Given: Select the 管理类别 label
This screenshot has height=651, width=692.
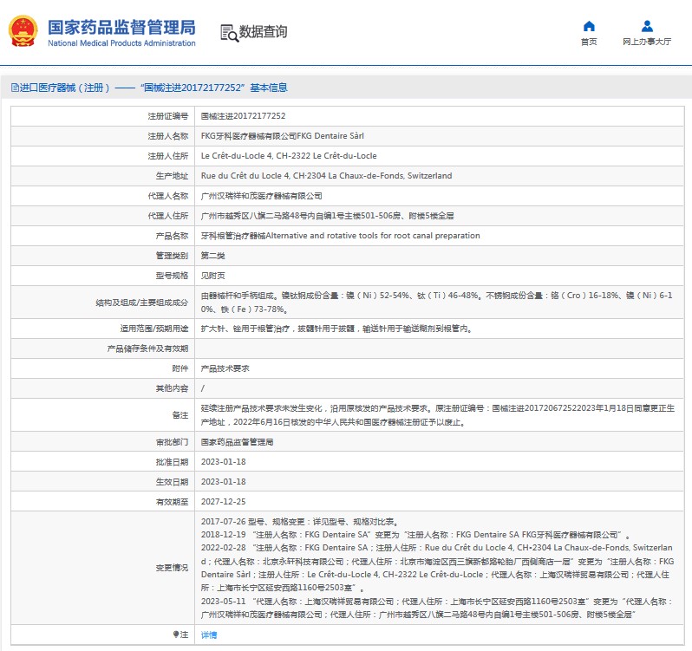Looking at the screenshot, I should click(172, 256).
